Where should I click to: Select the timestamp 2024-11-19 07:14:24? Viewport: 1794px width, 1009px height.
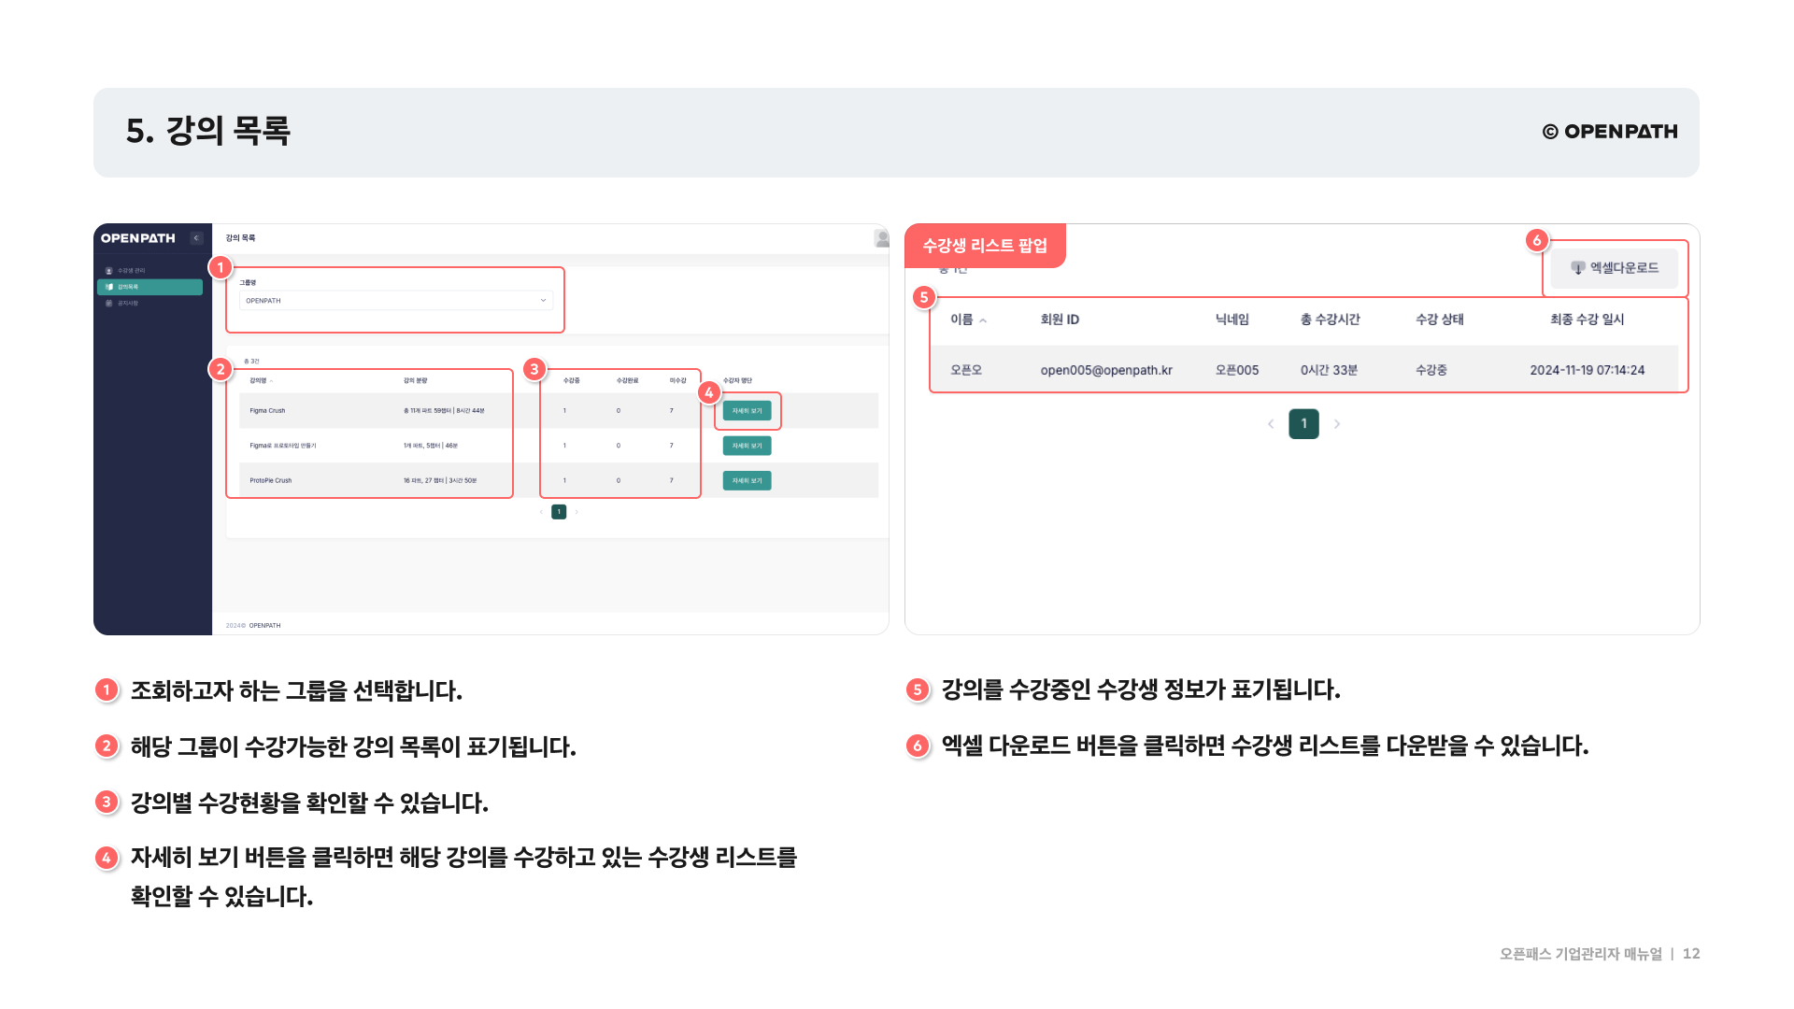tap(1587, 371)
